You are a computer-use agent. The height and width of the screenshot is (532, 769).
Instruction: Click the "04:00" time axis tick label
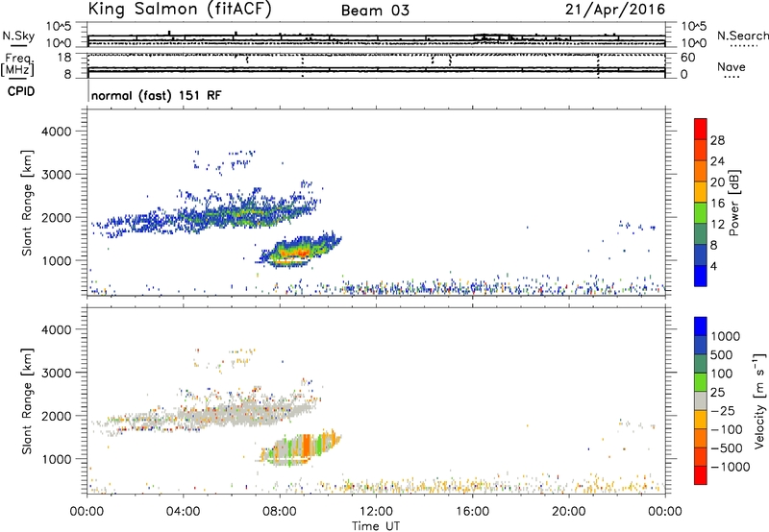coord(183,512)
